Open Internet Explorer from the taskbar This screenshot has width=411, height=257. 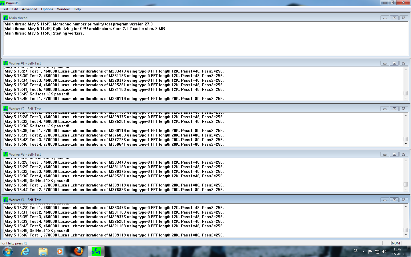[26, 251]
